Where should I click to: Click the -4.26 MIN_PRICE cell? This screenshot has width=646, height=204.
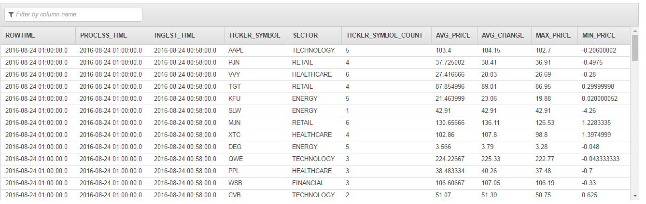click(604, 110)
